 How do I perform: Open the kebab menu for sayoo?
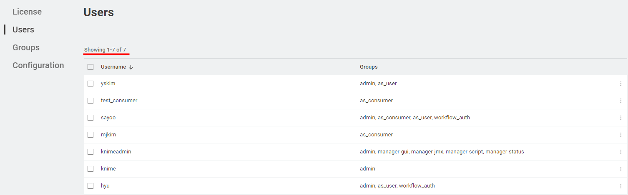[x=620, y=118]
